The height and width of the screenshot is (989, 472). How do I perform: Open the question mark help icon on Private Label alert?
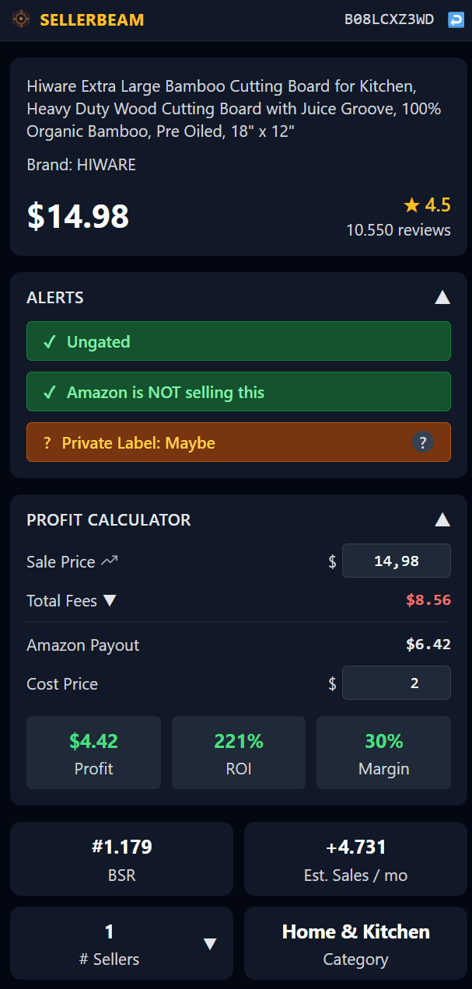[x=422, y=442]
